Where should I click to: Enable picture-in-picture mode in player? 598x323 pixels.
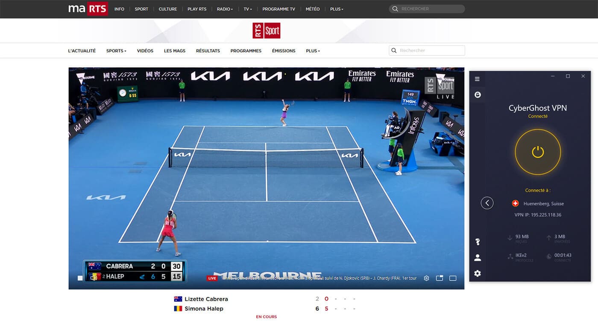pyautogui.click(x=440, y=278)
